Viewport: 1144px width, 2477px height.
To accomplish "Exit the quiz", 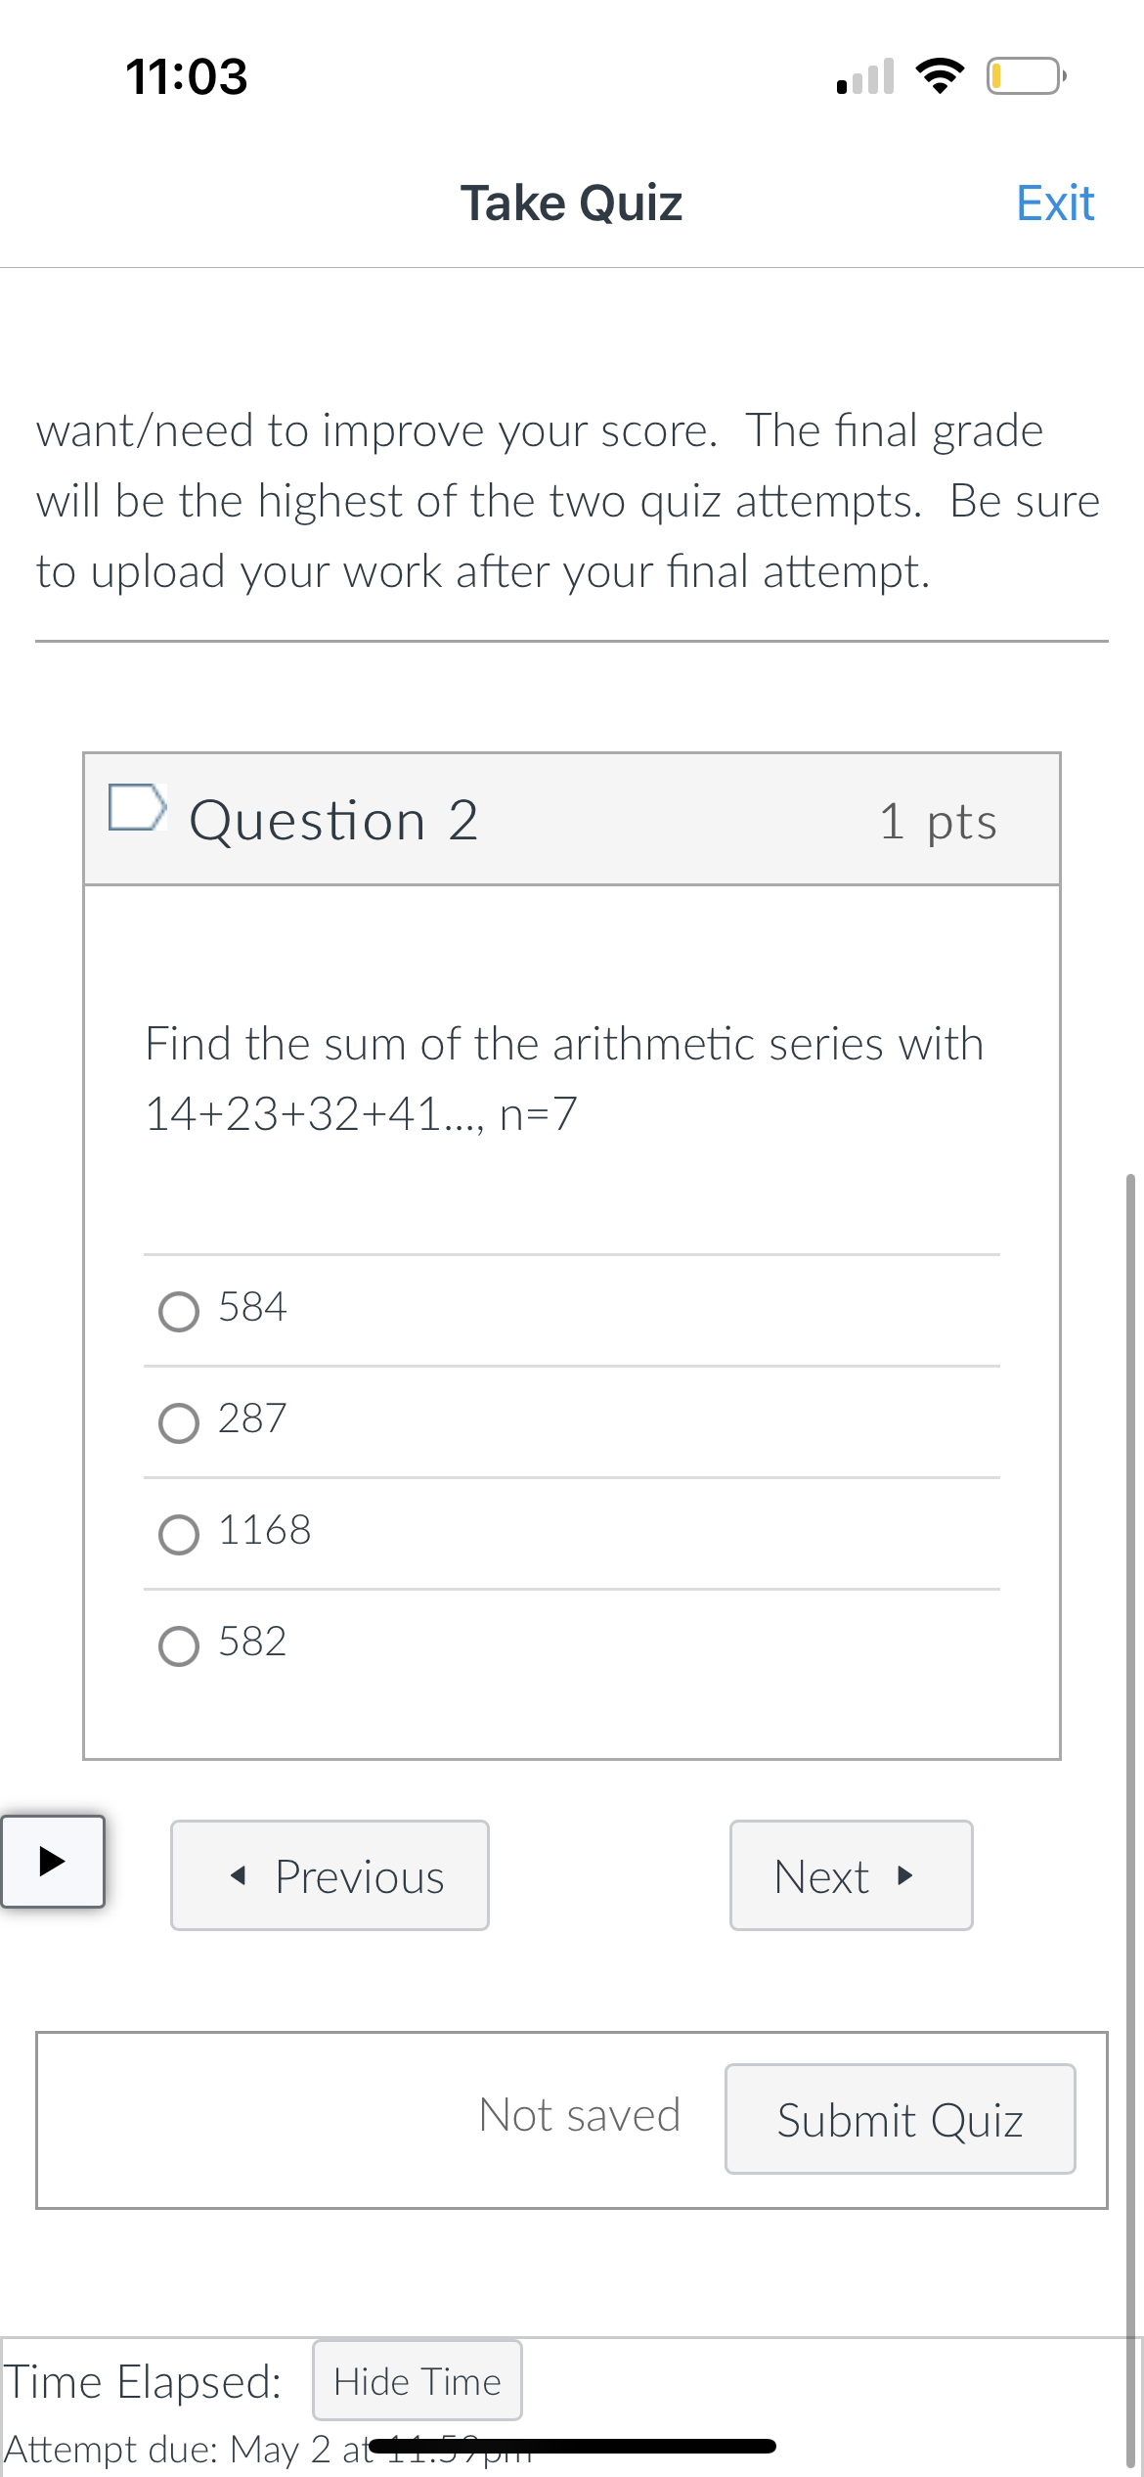I will coord(1054,203).
